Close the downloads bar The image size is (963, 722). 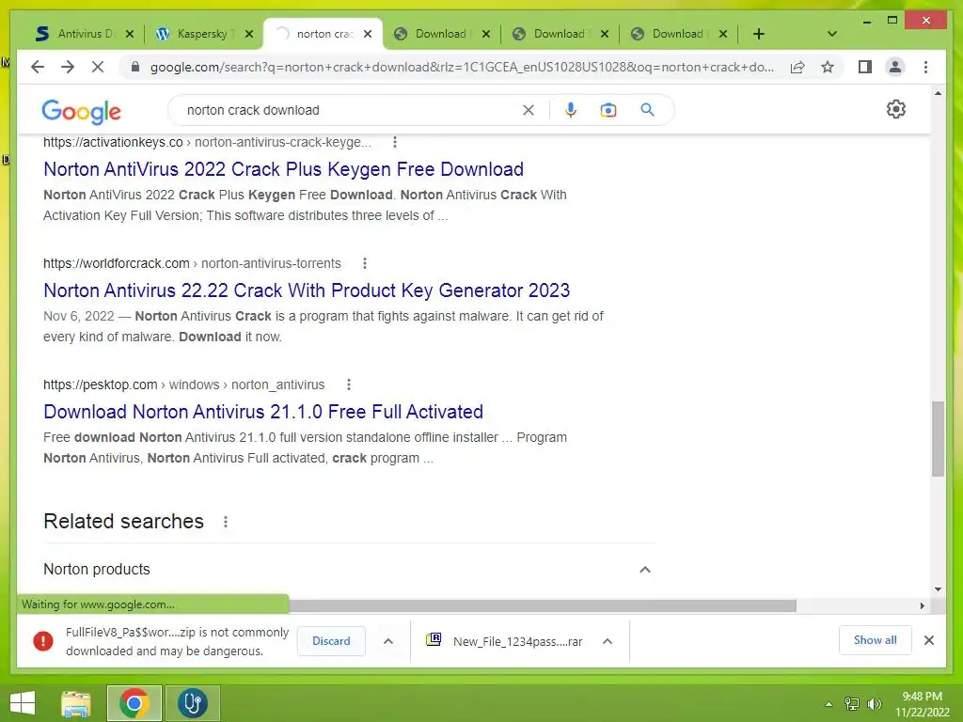929,640
